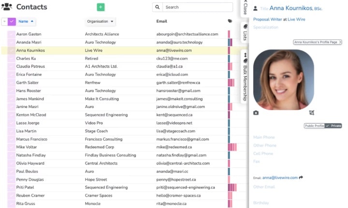Select the Public Profile option

tap(314, 126)
